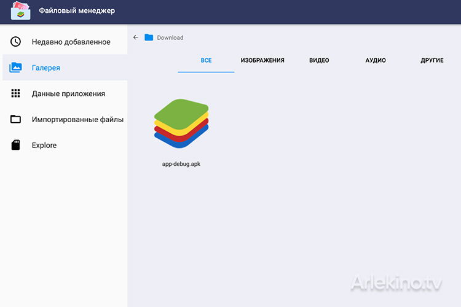This screenshot has width=461, height=307.
Task: Click the Файловый менеджер title
Action: (77, 10)
